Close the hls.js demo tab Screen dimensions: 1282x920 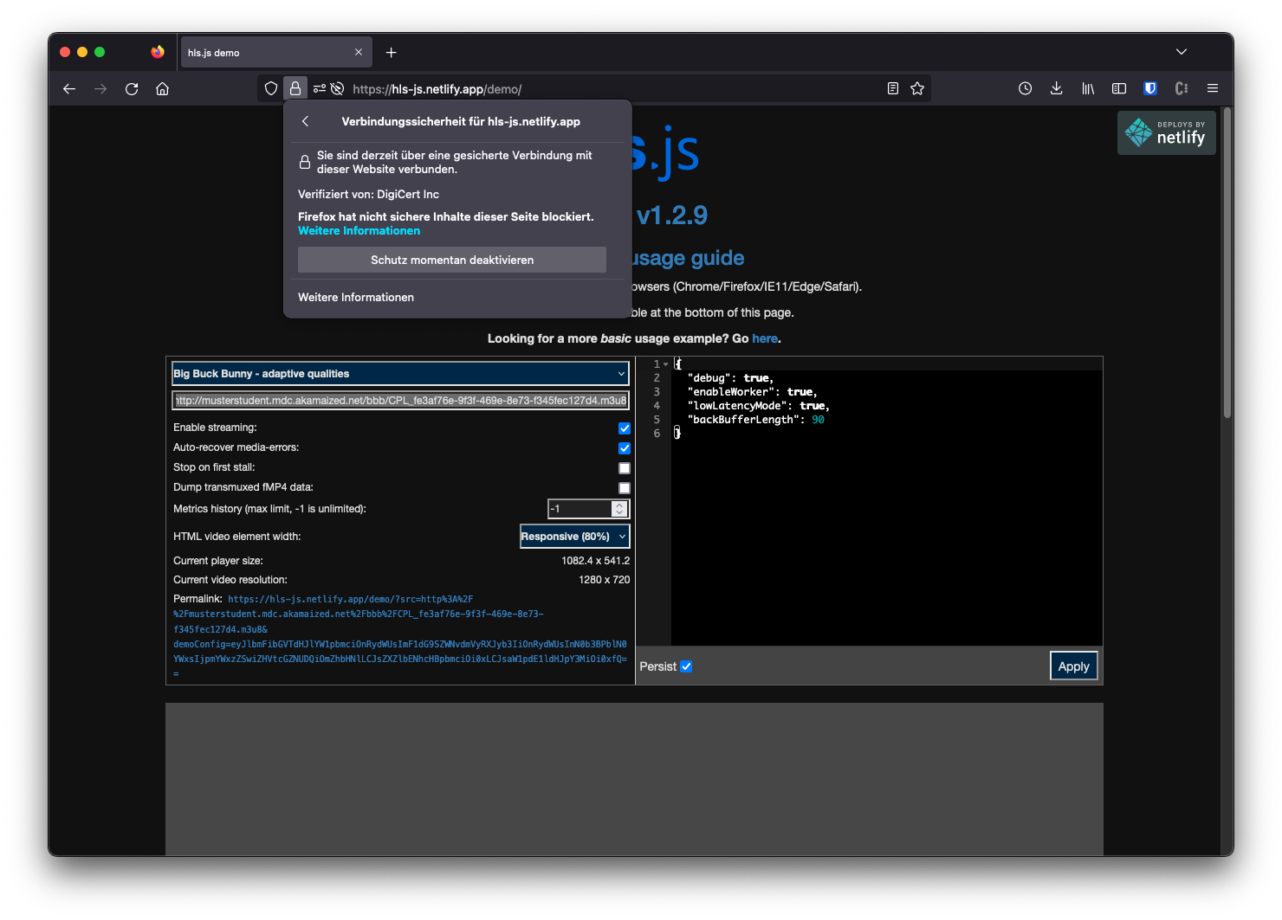359,53
